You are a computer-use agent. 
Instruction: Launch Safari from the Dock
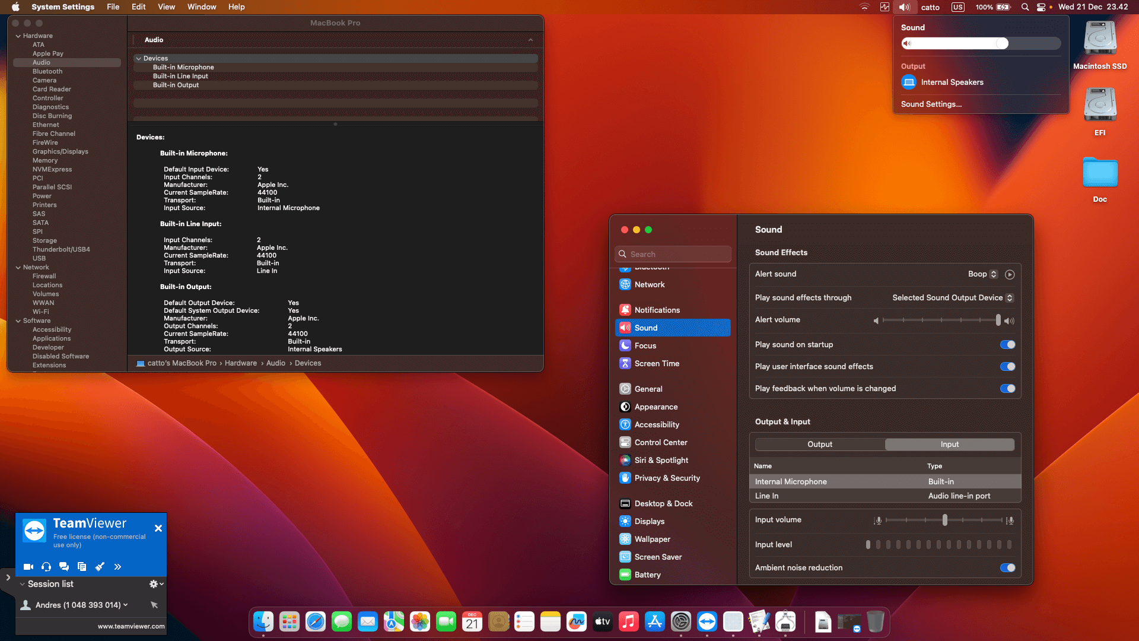(316, 621)
